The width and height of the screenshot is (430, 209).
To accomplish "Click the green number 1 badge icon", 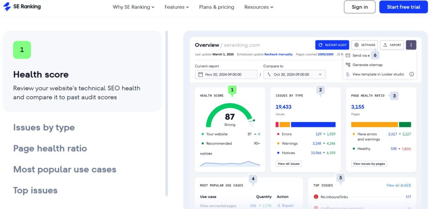I will point(22,50).
